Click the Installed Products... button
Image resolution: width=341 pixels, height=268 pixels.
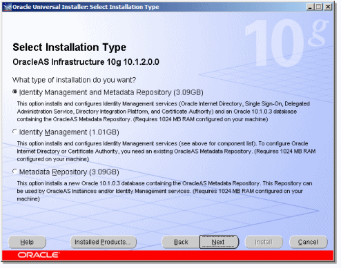point(103,242)
